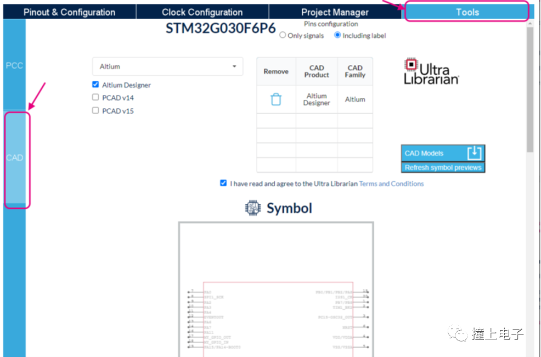Open the Clock Configuration tab
The image size is (541, 357).
pyautogui.click(x=202, y=12)
